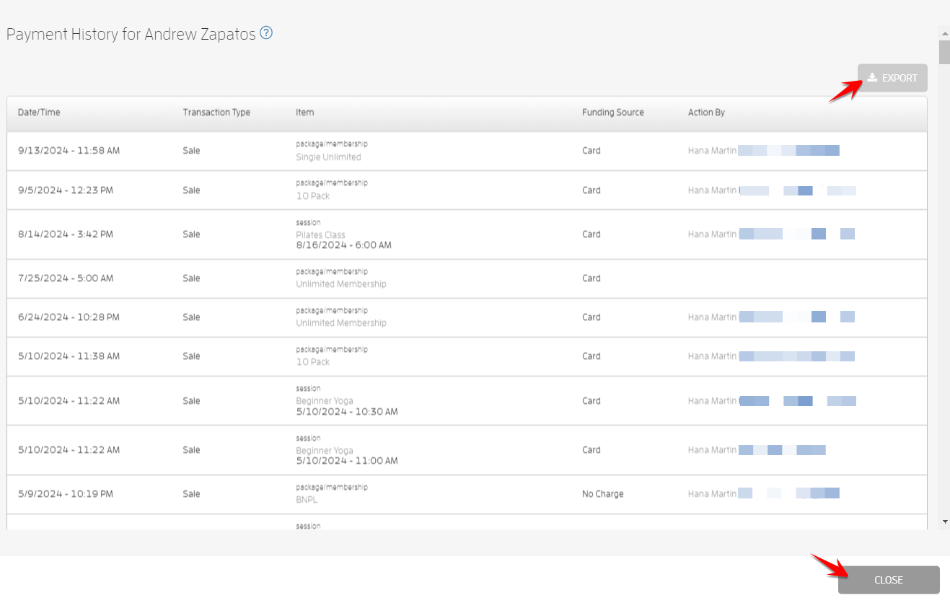Screen dimensions: 950x603
Task: Click the No Charge funding source cell
Action: [x=603, y=494]
